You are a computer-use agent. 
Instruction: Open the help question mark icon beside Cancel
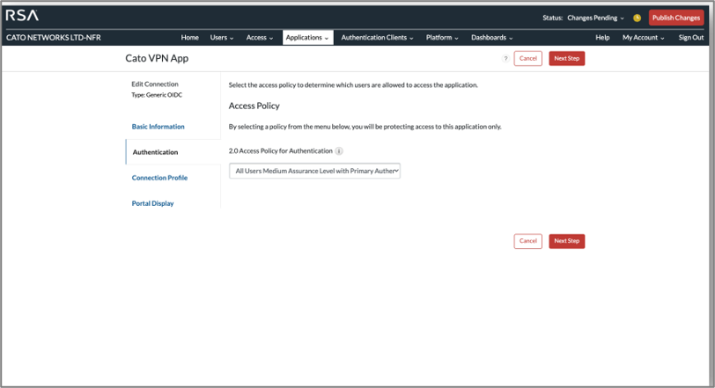click(x=505, y=58)
